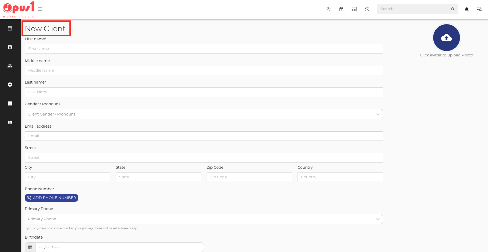Click the New Client heading

[x=45, y=28]
